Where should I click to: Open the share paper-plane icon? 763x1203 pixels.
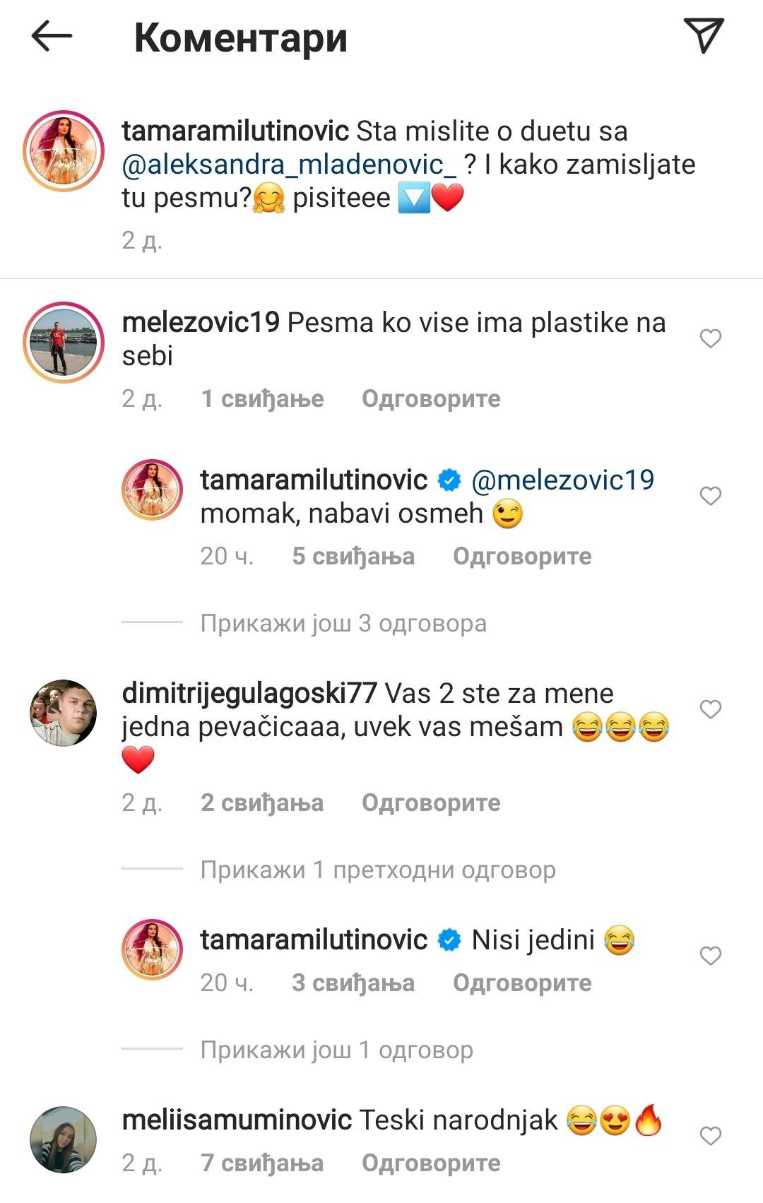tap(704, 35)
